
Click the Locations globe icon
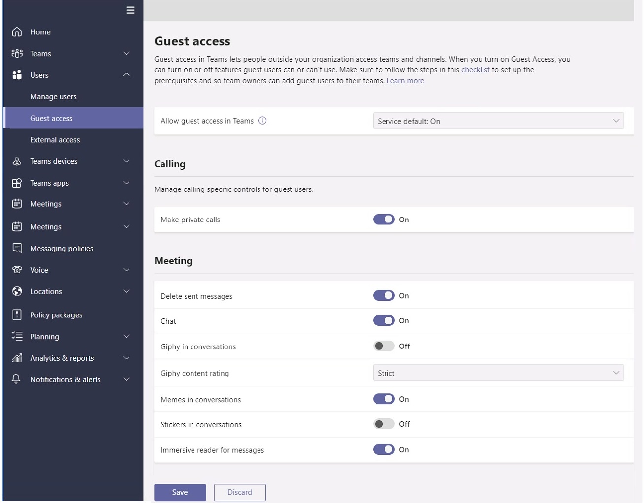click(x=17, y=291)
